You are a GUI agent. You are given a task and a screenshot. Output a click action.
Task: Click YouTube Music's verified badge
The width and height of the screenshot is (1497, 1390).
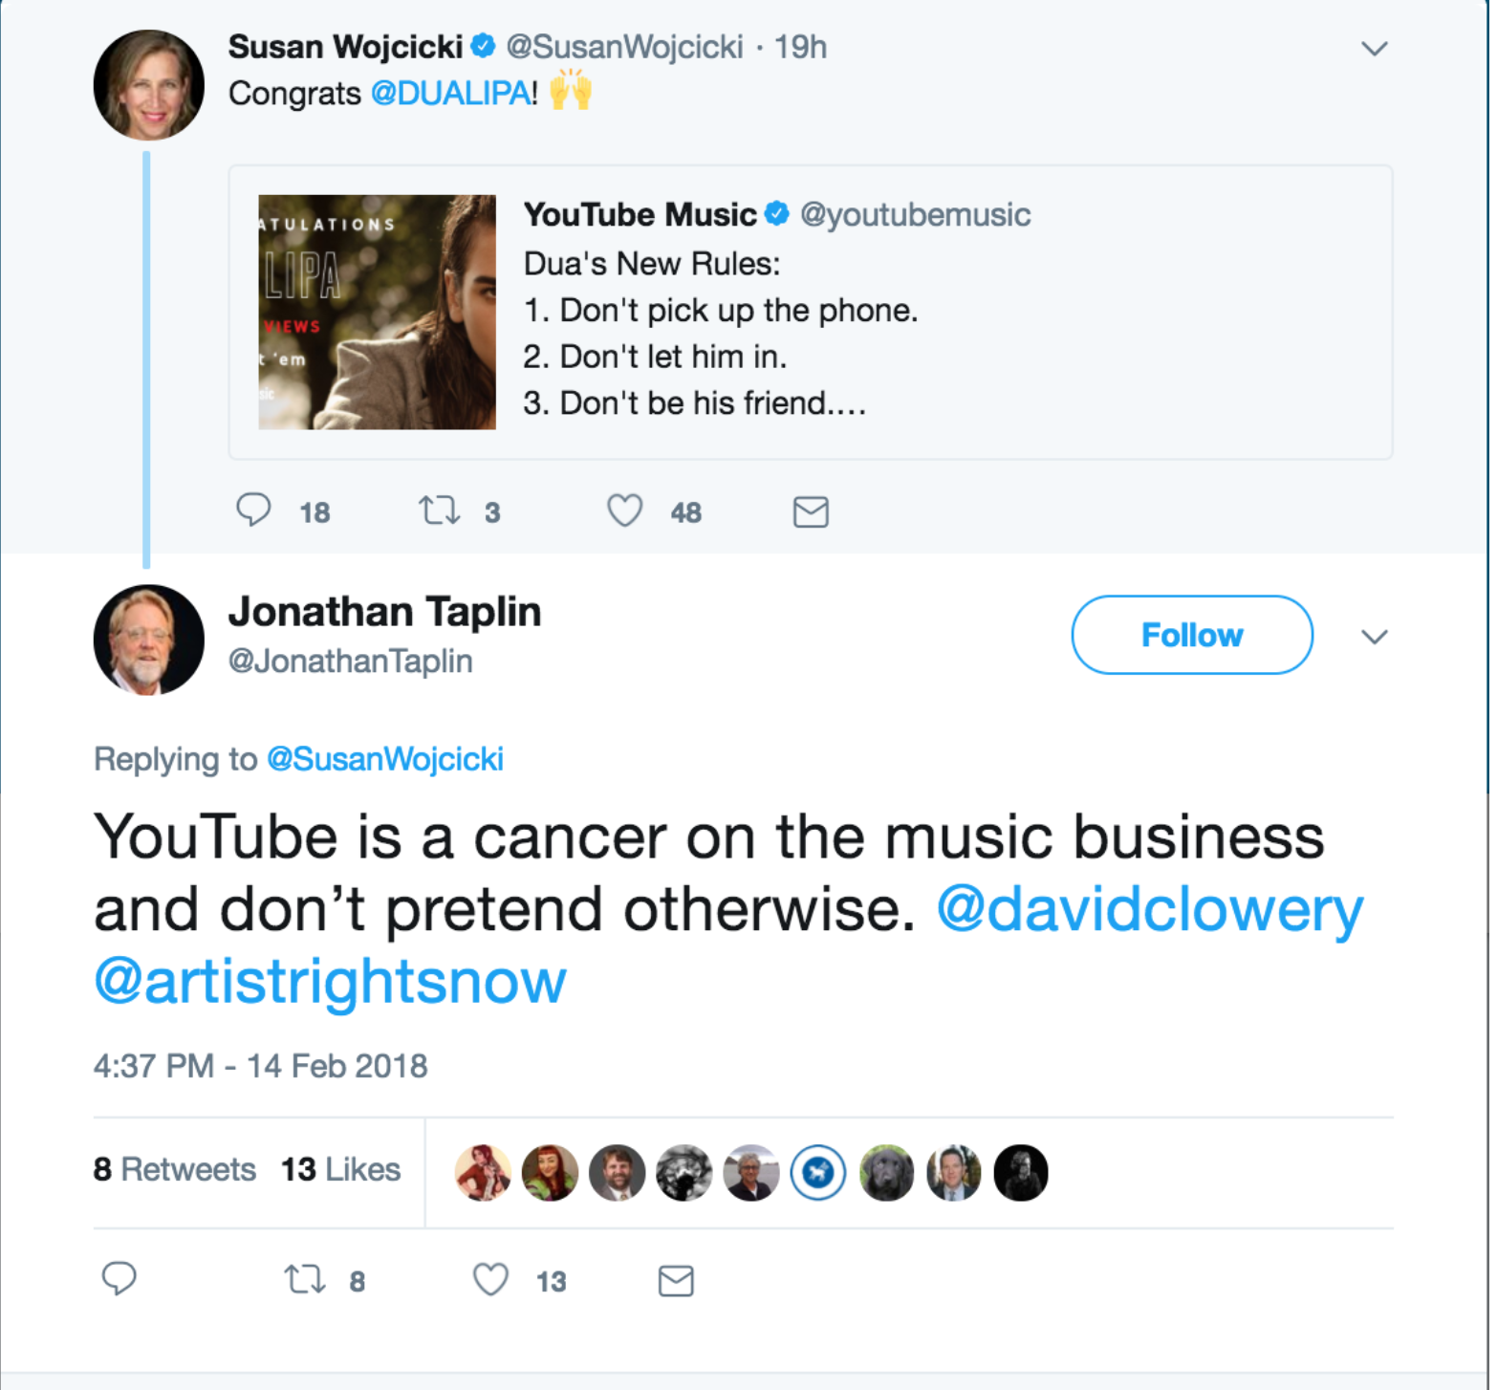[x=777, y=214]
